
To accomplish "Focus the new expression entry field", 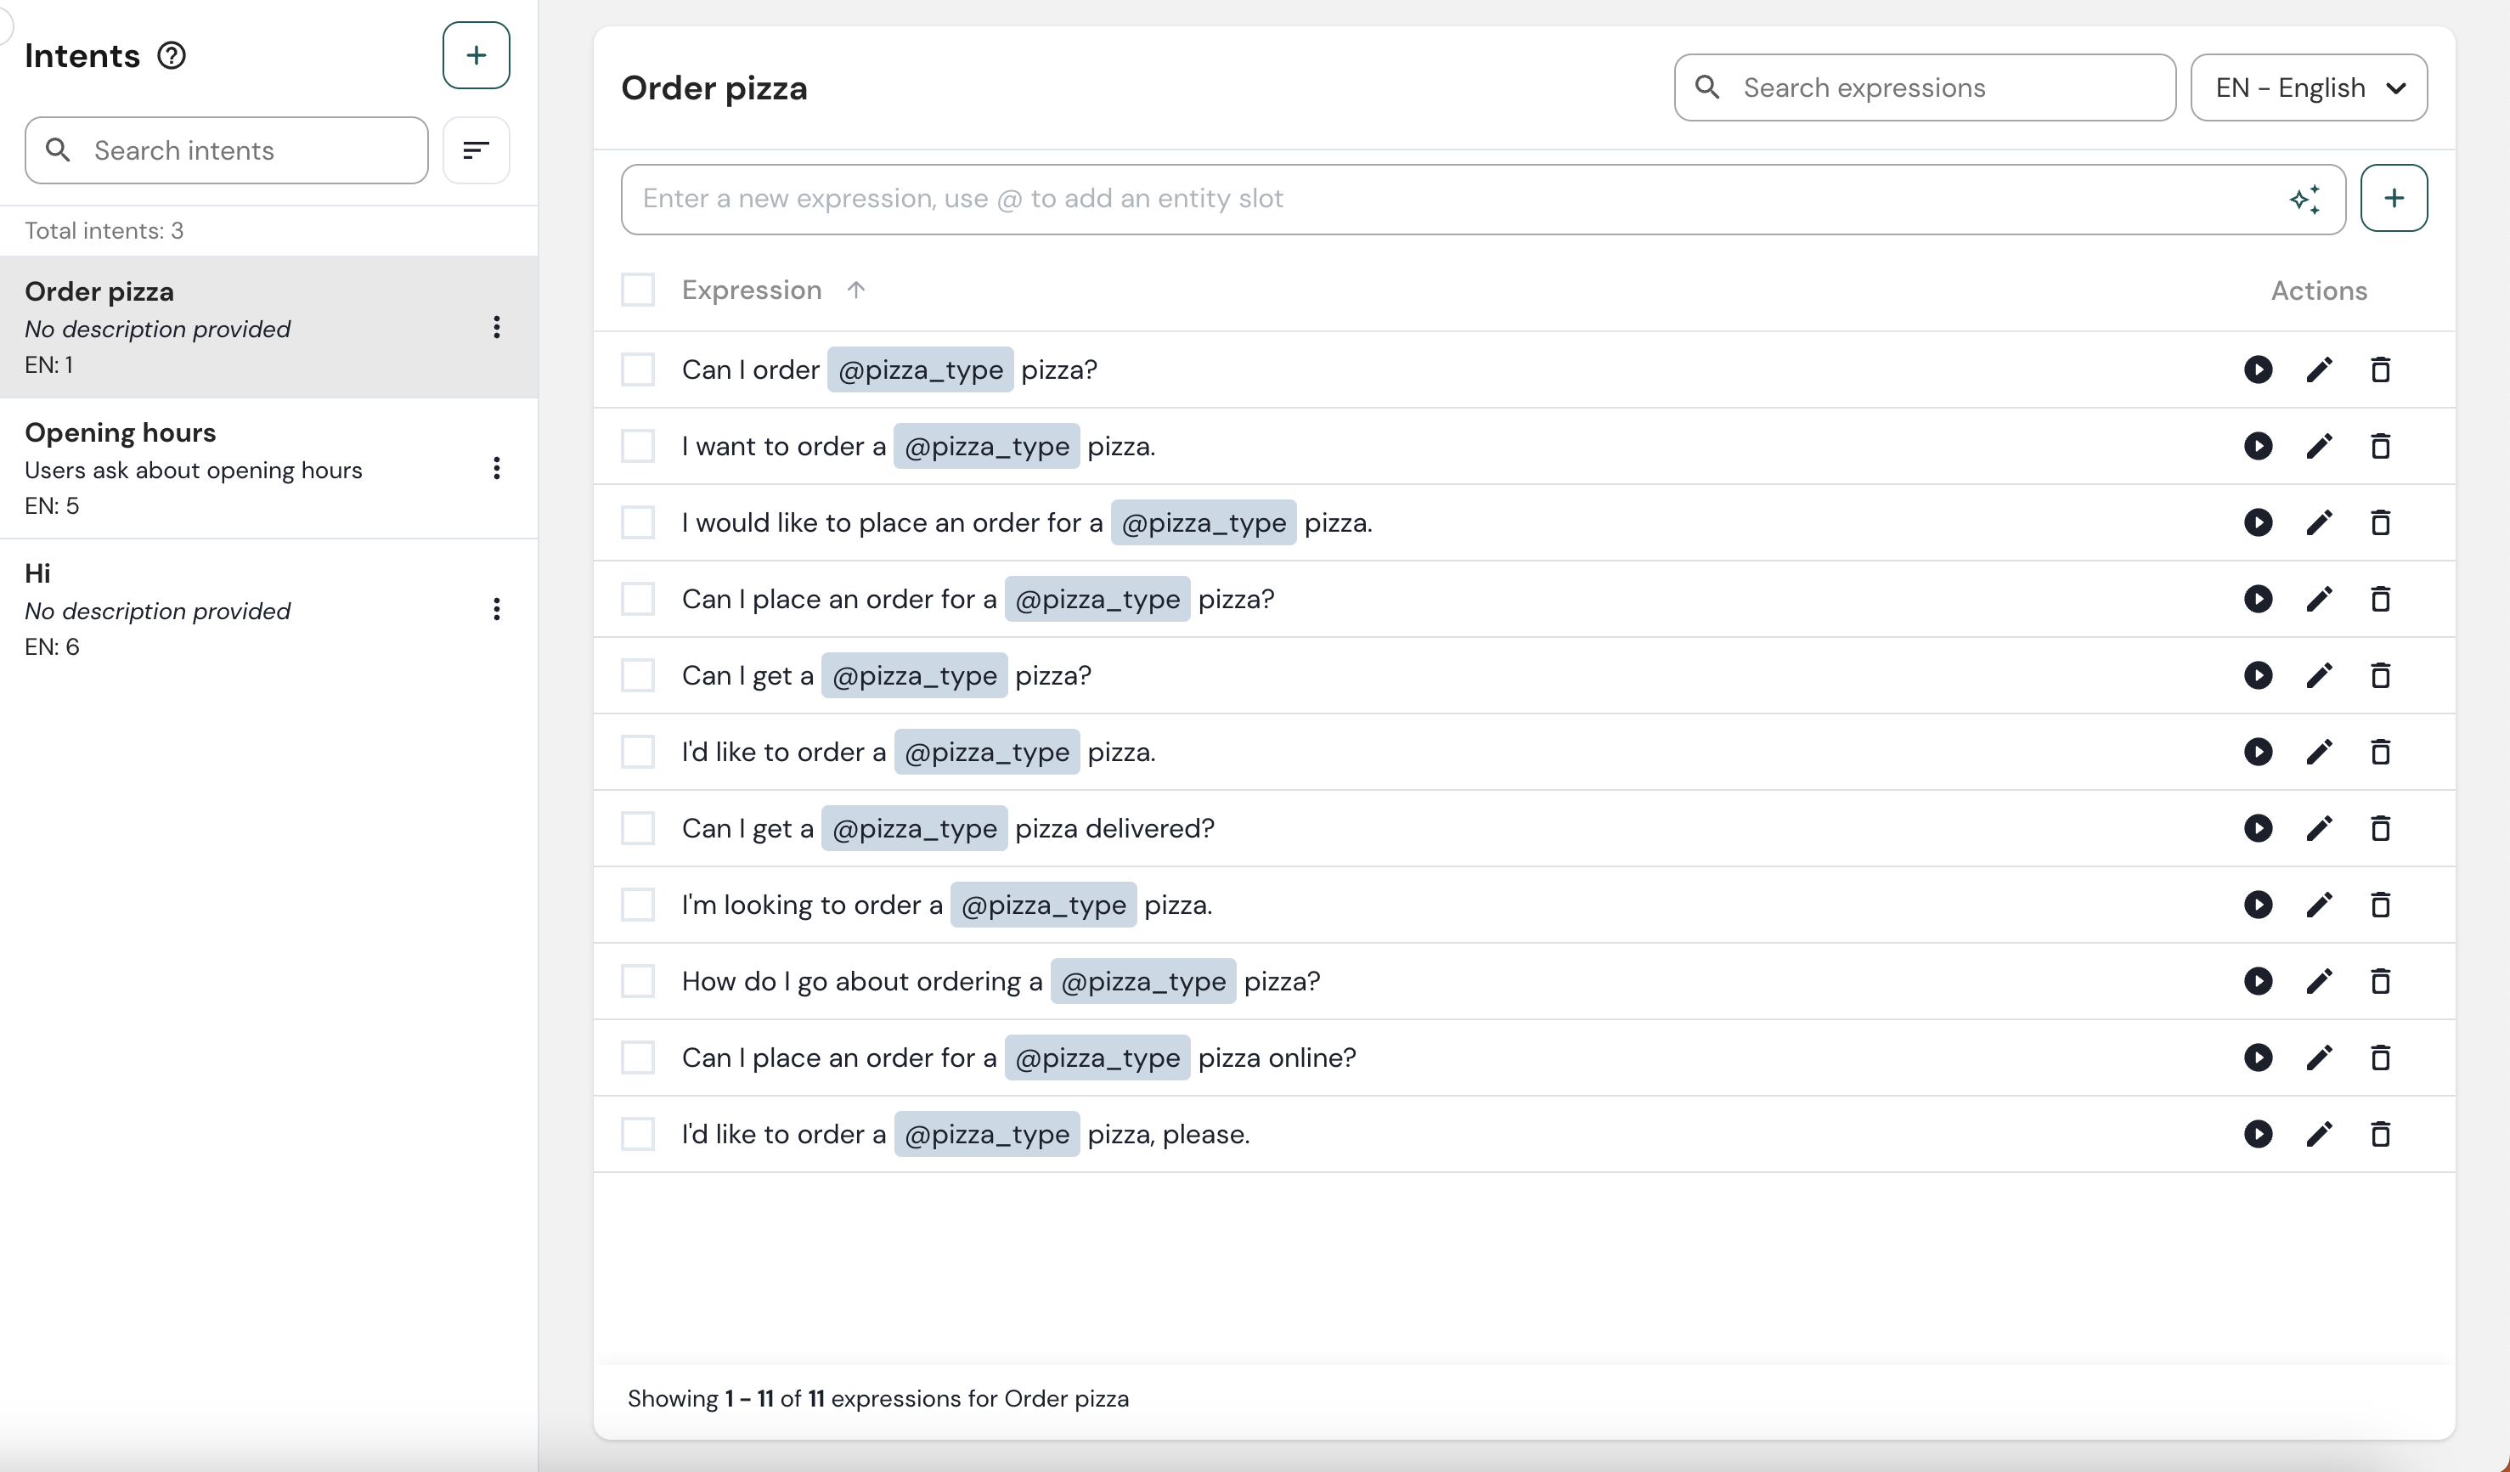I will 1395,198.
